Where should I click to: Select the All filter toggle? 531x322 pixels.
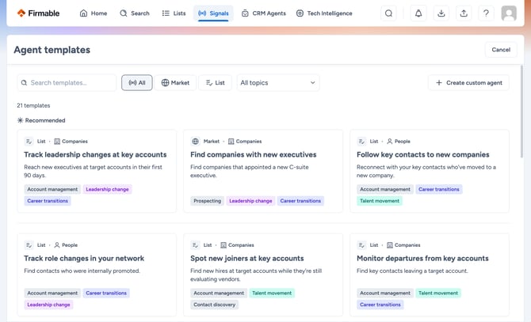pyautogui.click(x=137, y=83)
